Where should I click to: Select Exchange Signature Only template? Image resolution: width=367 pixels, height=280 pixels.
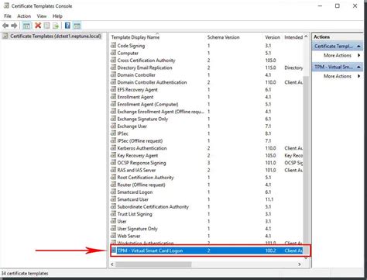142,119
